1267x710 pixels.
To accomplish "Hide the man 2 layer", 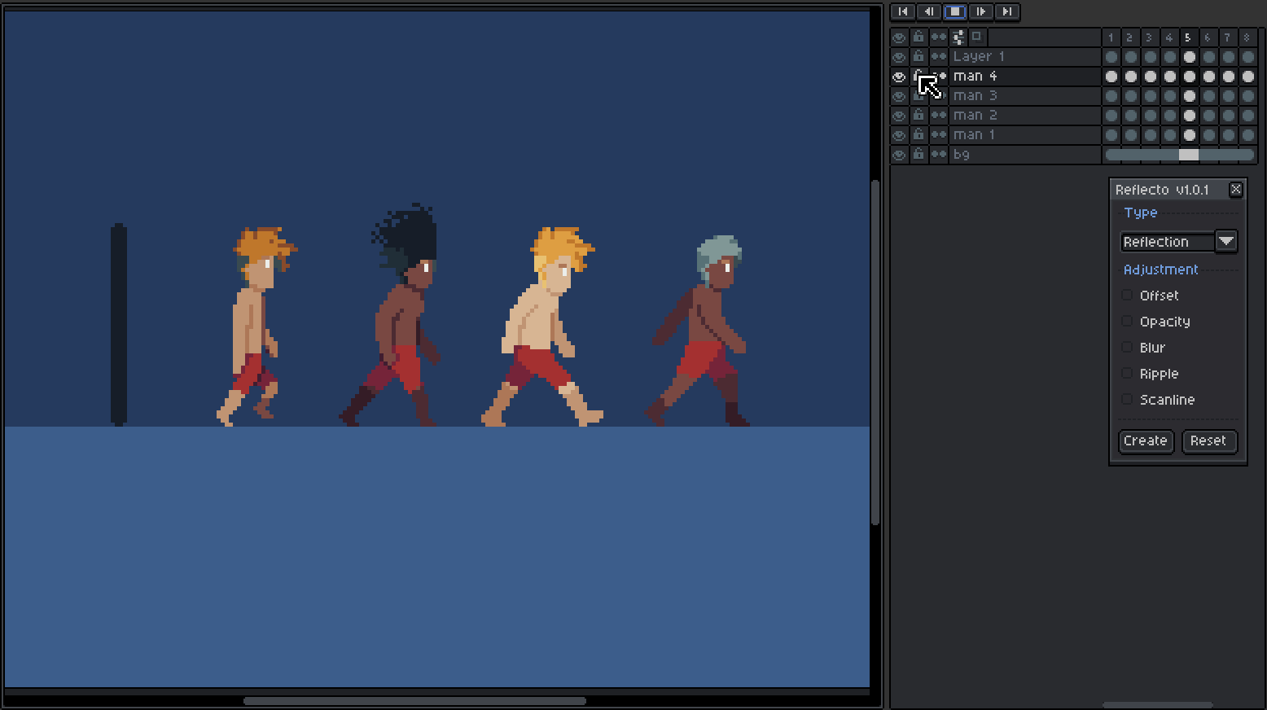I will 899,116.
